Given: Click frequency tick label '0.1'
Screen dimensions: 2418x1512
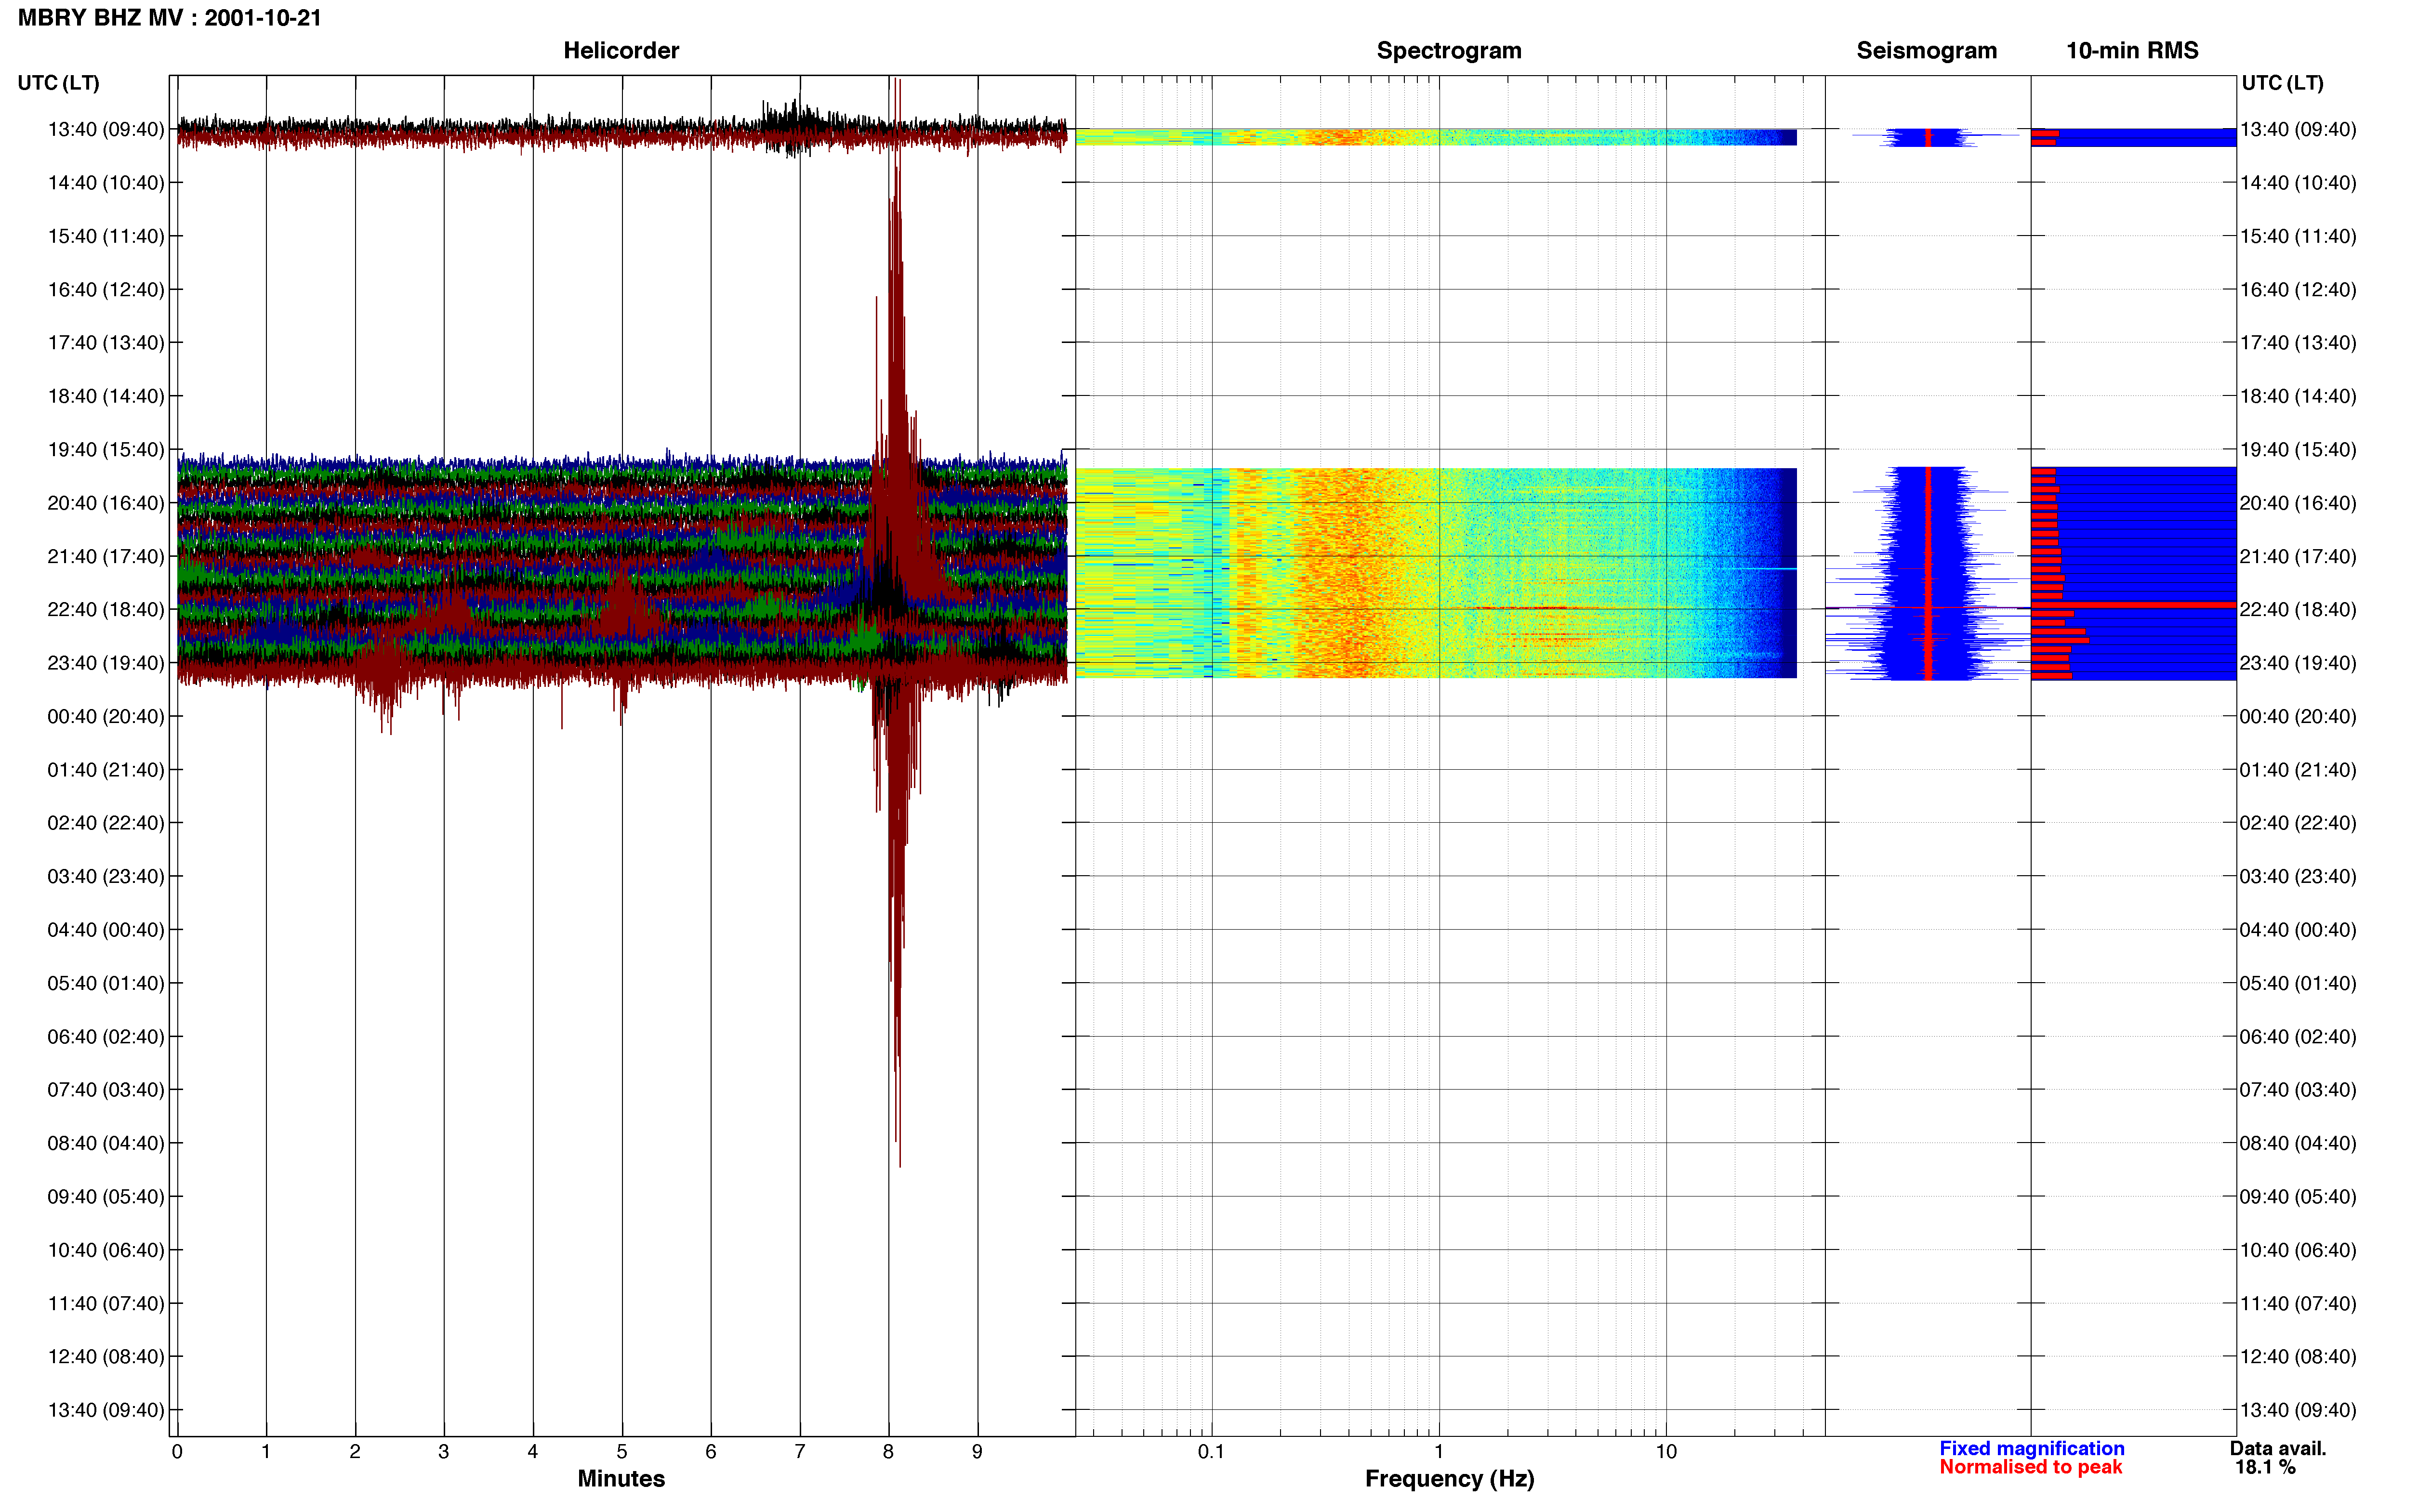Looking at the screenshot, I should pyautogui.click(x=1211, y=1452).
